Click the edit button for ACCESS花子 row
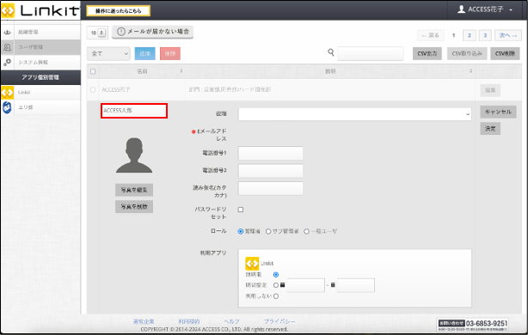This screenshot has height=335, width=528. [490, 90]
